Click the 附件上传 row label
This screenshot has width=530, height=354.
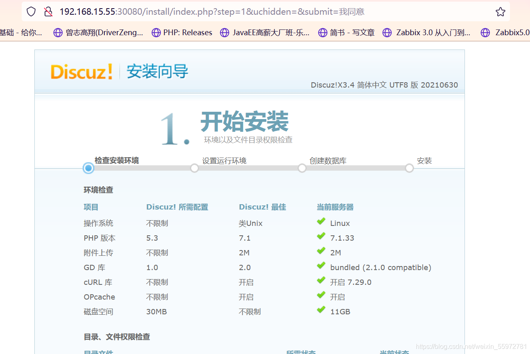(x=98, y=253)
